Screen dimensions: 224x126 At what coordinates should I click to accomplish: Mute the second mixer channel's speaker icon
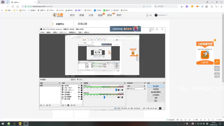pyautogui.click(x=119, y=97)
